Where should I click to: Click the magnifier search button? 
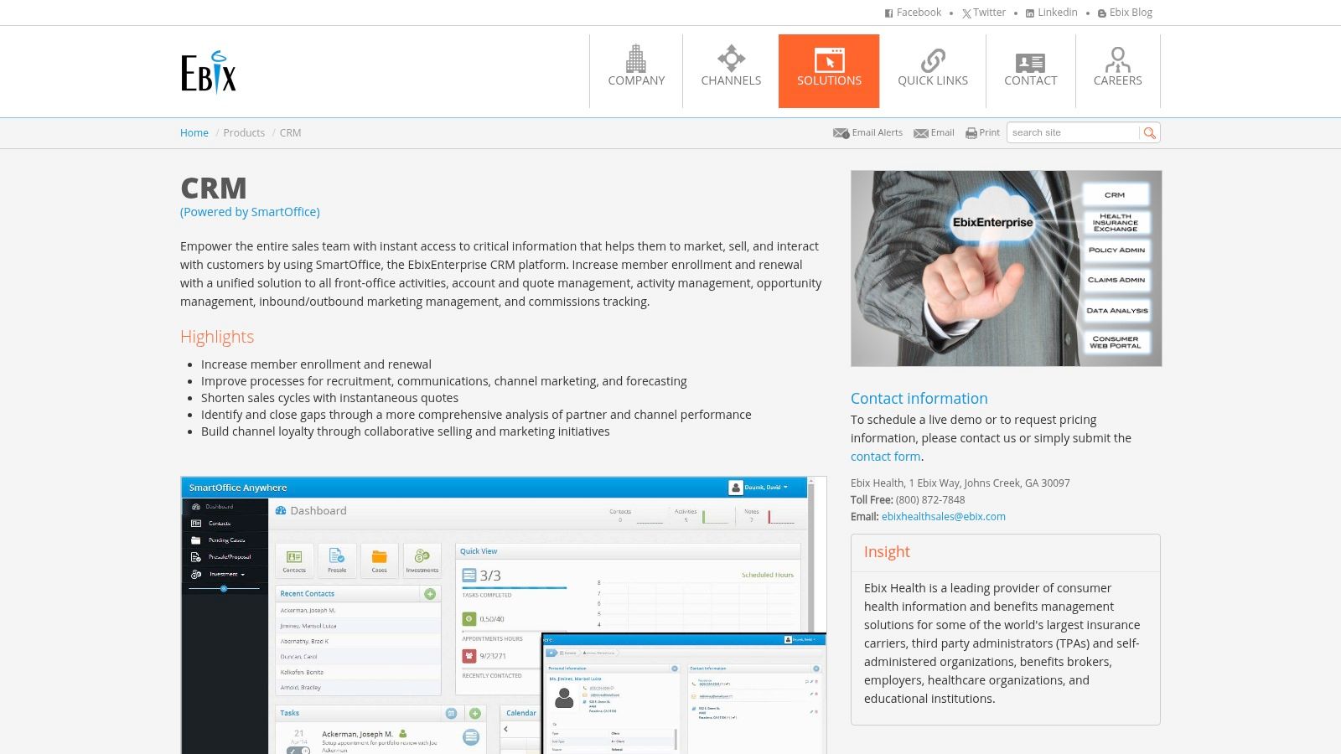[x=1150, y=132]
